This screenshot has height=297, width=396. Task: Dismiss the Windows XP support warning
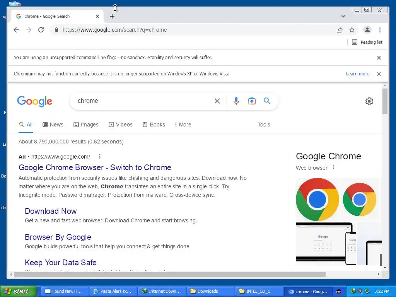tap(379, 74)
